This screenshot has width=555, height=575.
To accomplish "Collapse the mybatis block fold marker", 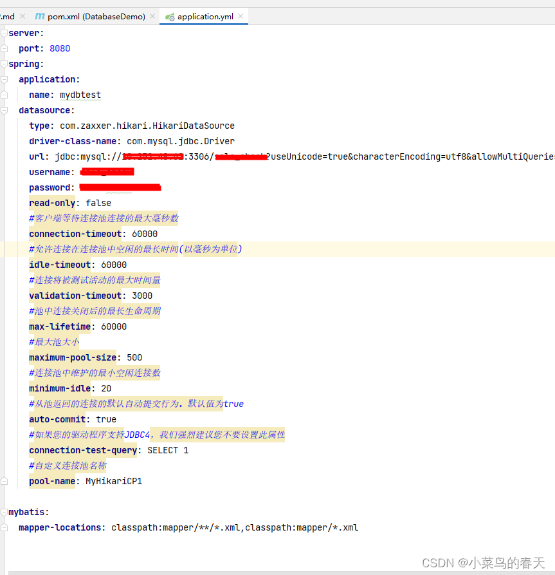I will (4, 512).
